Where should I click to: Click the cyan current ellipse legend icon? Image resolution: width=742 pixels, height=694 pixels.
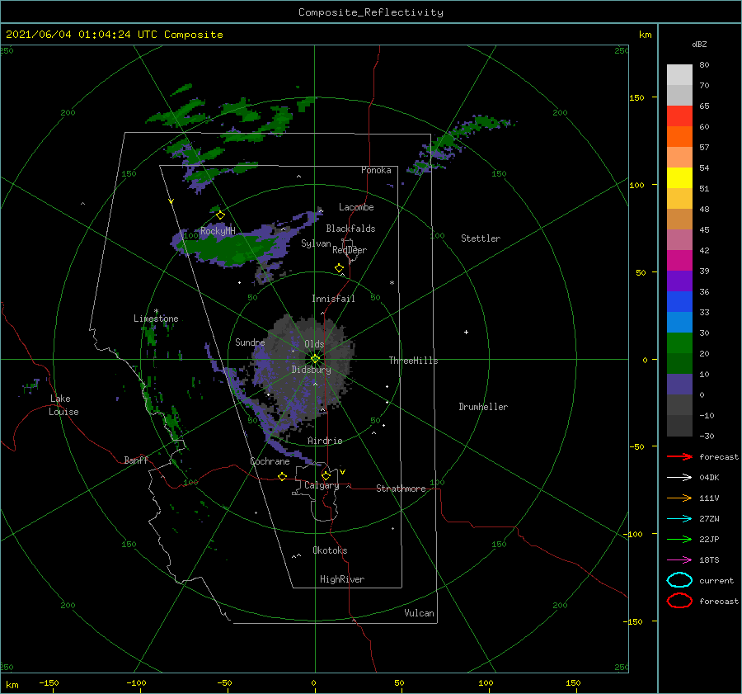pyautogui.click(x=679, y=580)
